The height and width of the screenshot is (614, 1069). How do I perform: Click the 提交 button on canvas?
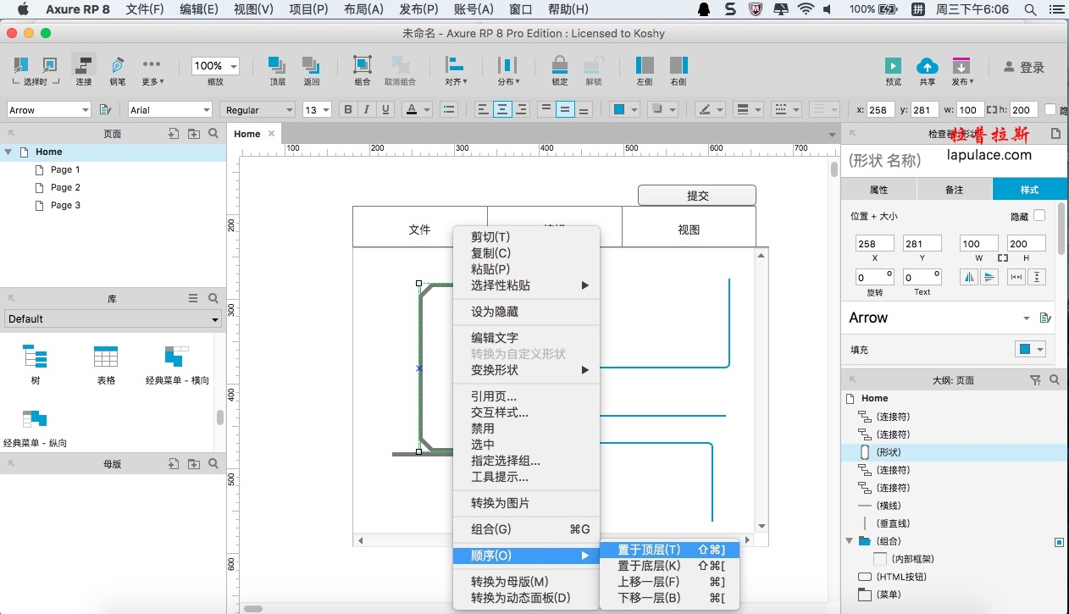(696, 196)
